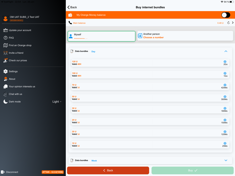
Task: Collapse the Data bundles Day section
Action: click(x=226, y=51)
